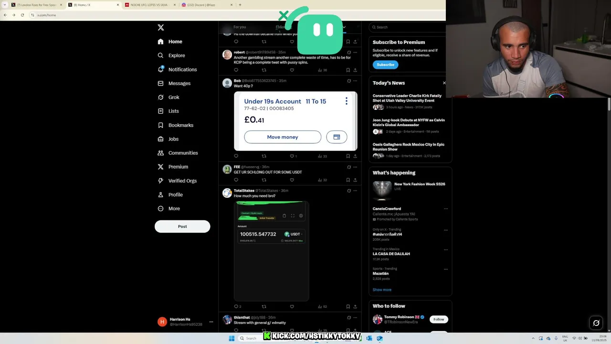This screenshot has height=344, width=611.
Task: Click the Post button
Action: (182, 226)
